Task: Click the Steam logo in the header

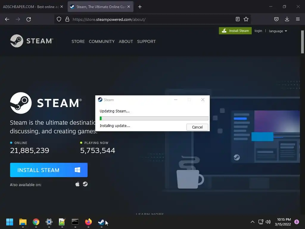Action: click(x=32, y=41)
